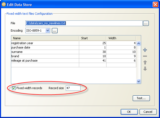Click the Start value 10 for brand
160x118 pixels.
pos(93,56)
